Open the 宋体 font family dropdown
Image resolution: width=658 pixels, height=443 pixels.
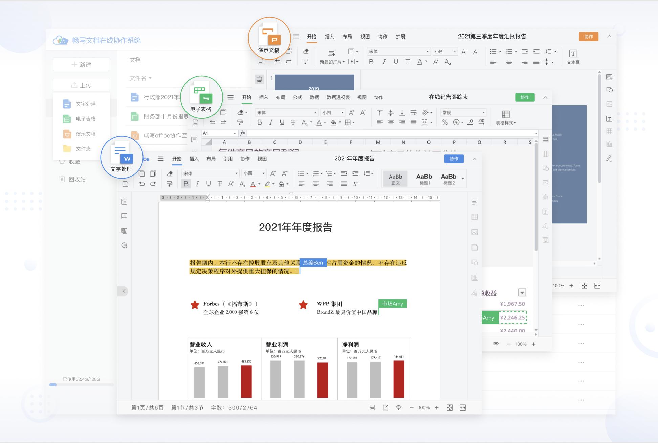(x=210, y=173)
